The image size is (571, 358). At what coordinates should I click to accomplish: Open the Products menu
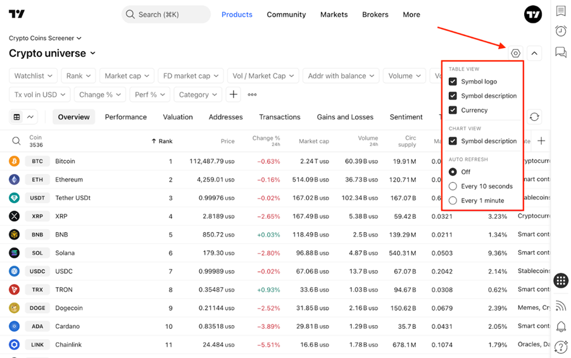237,15
